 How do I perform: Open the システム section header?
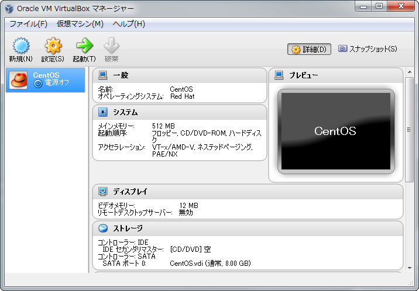[x=180, y=112]
